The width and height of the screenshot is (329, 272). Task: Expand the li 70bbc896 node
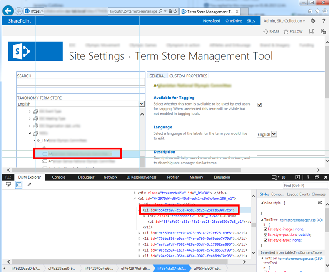pos(140,239)
